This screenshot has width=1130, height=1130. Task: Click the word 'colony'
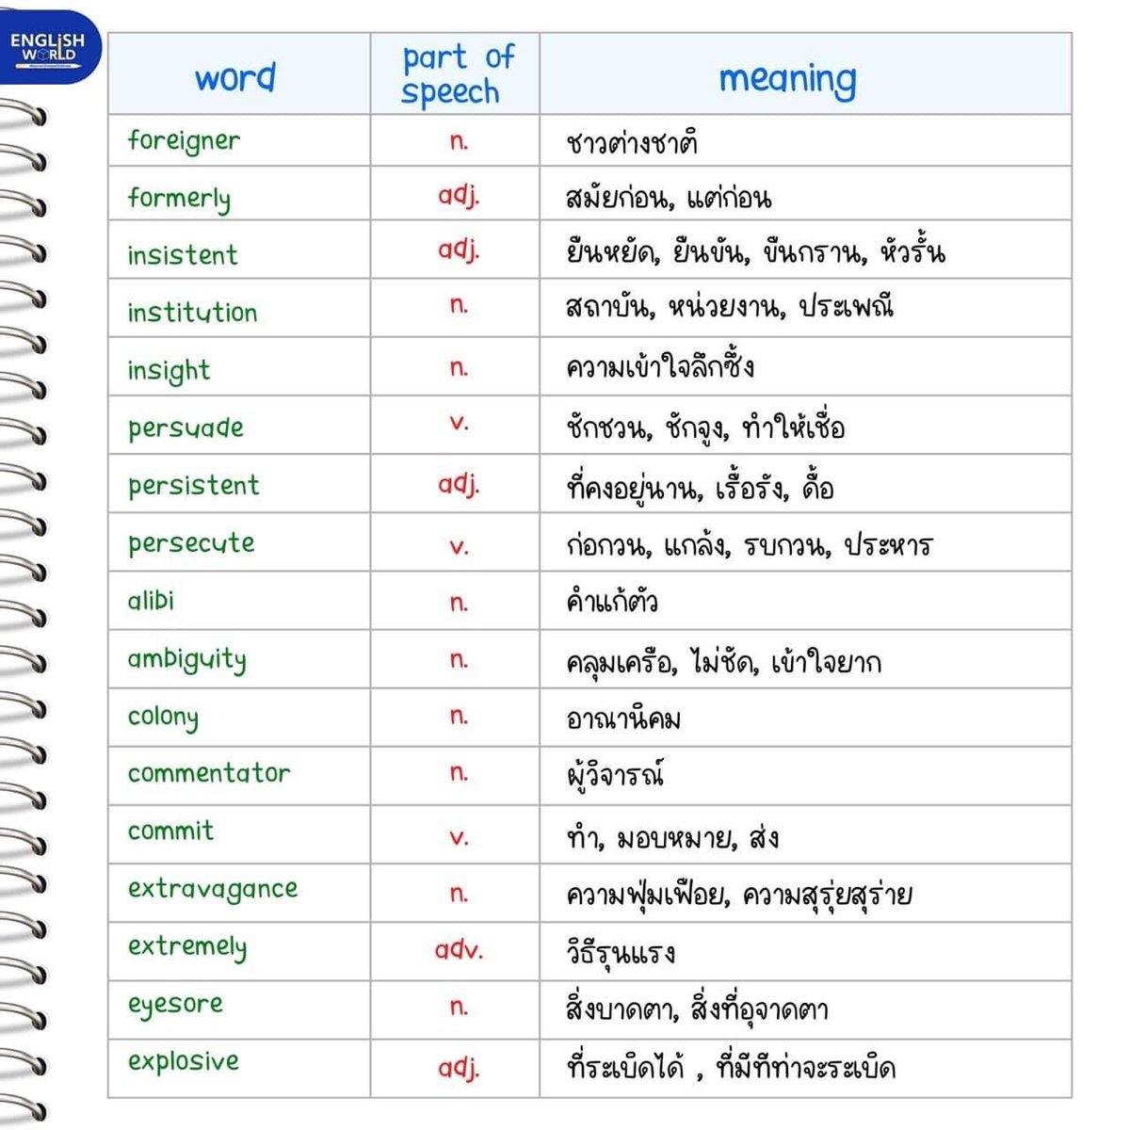[x=163, y=718]
